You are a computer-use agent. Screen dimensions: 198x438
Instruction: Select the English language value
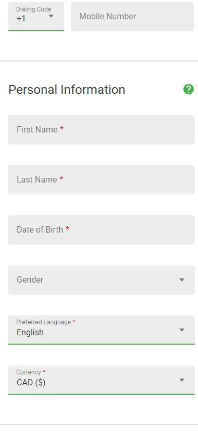click(x=30, y=333)
